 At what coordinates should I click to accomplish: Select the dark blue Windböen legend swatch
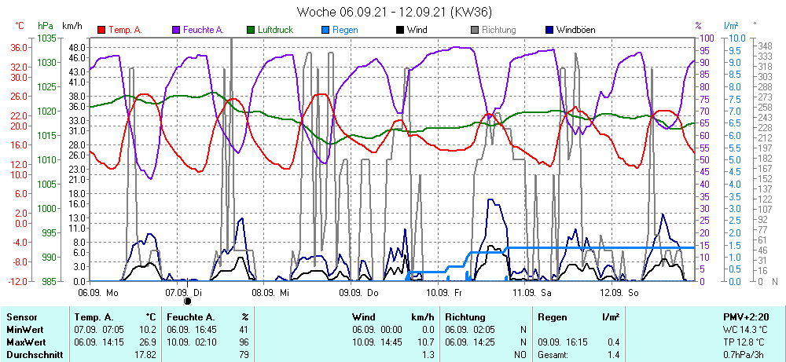coord(549,30)
